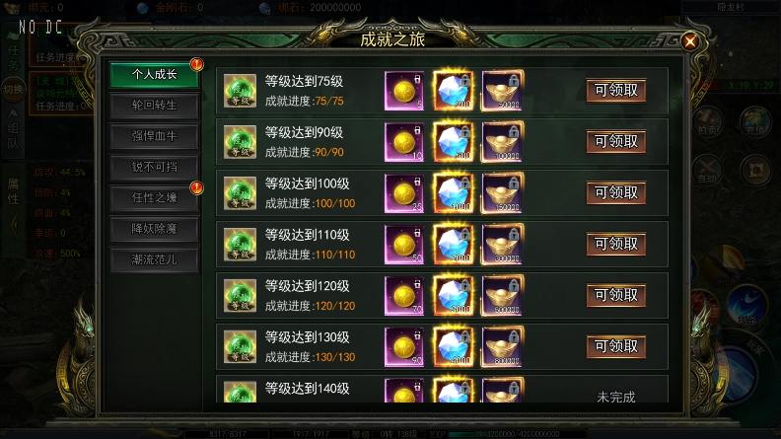Close the 成就之旅 achievement window

point(690,41)
